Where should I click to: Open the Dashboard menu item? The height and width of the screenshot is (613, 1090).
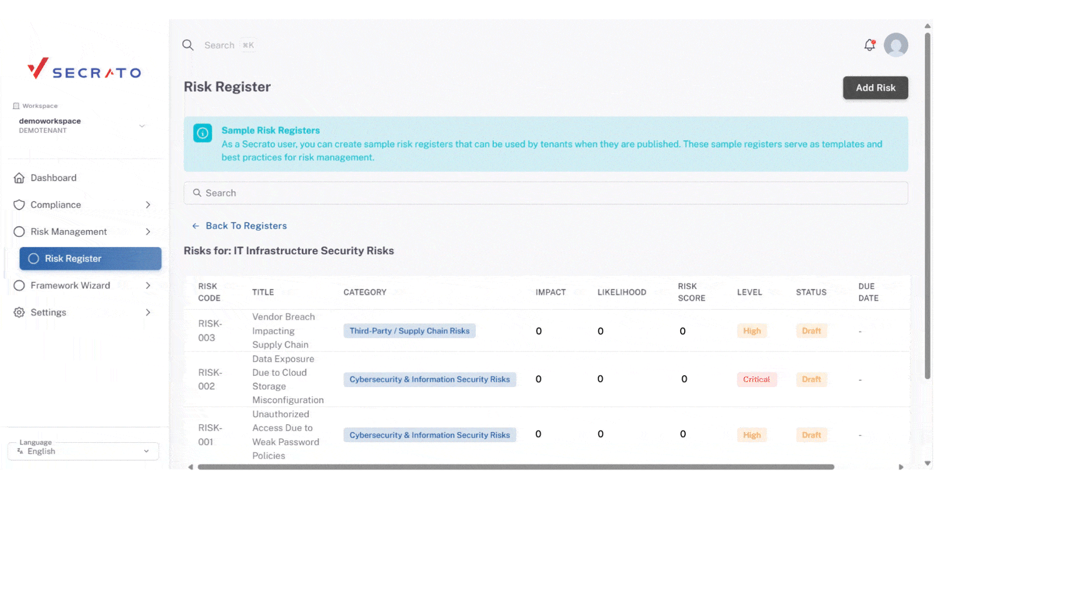coord(53,178)
